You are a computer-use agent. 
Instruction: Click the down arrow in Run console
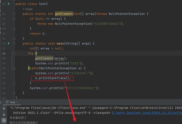click(4, 114)
